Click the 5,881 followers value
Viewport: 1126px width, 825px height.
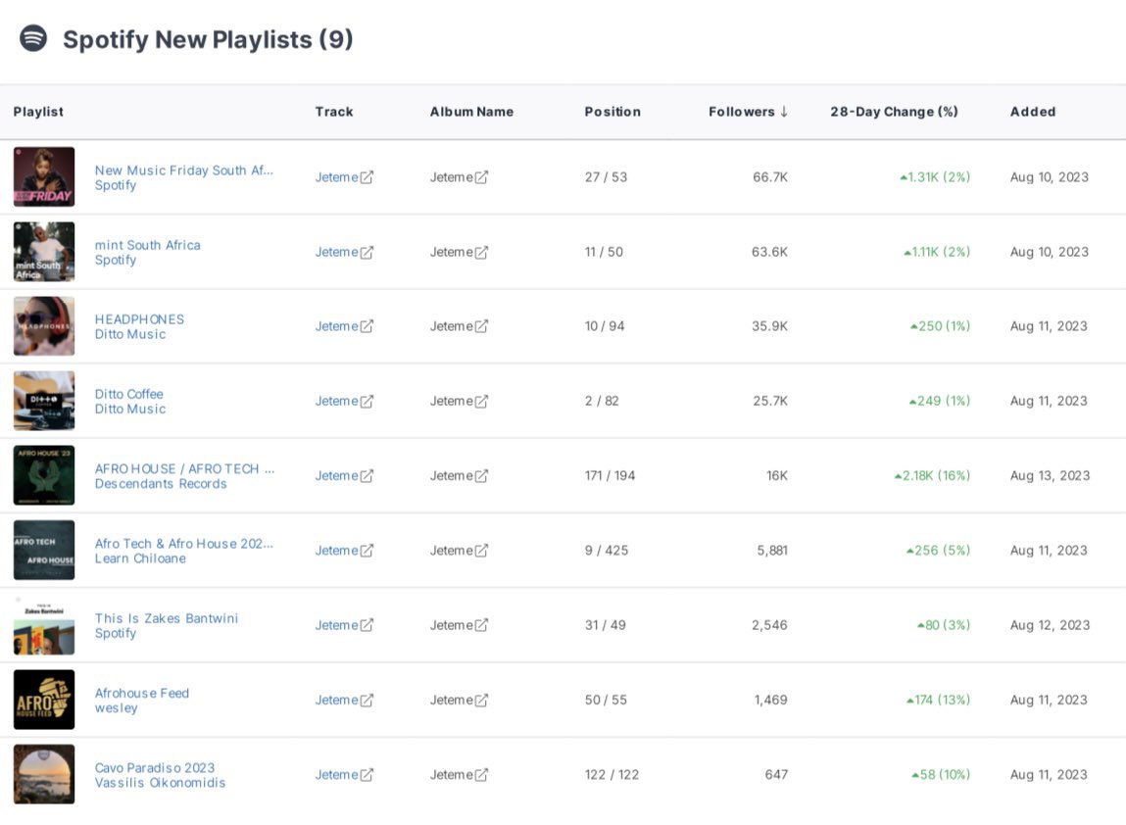[772, 550]
